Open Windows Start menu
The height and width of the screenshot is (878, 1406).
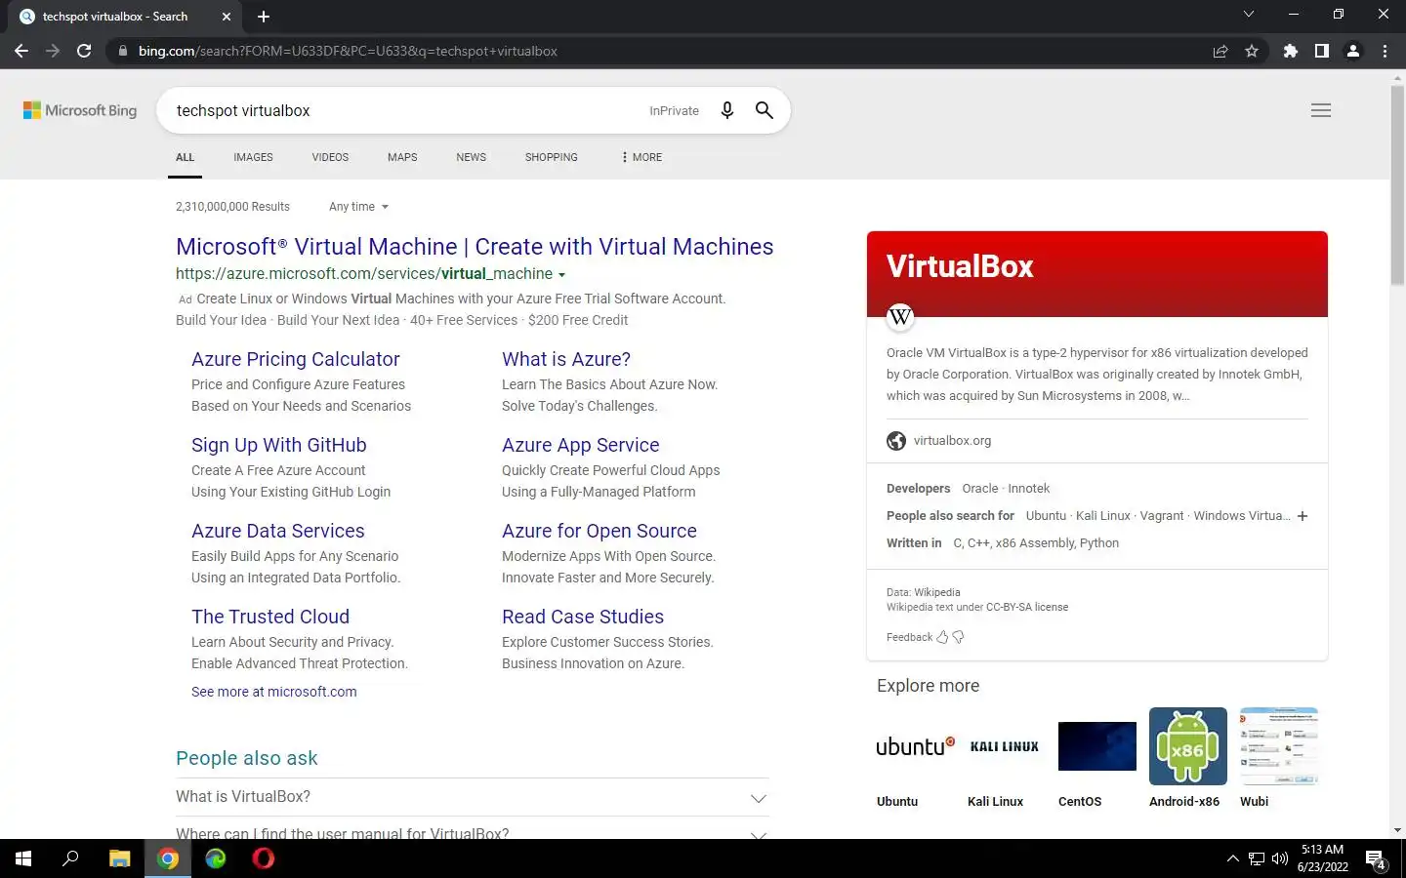tap(23, 858)
